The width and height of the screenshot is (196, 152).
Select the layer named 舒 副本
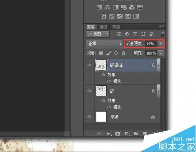(116, 65)
